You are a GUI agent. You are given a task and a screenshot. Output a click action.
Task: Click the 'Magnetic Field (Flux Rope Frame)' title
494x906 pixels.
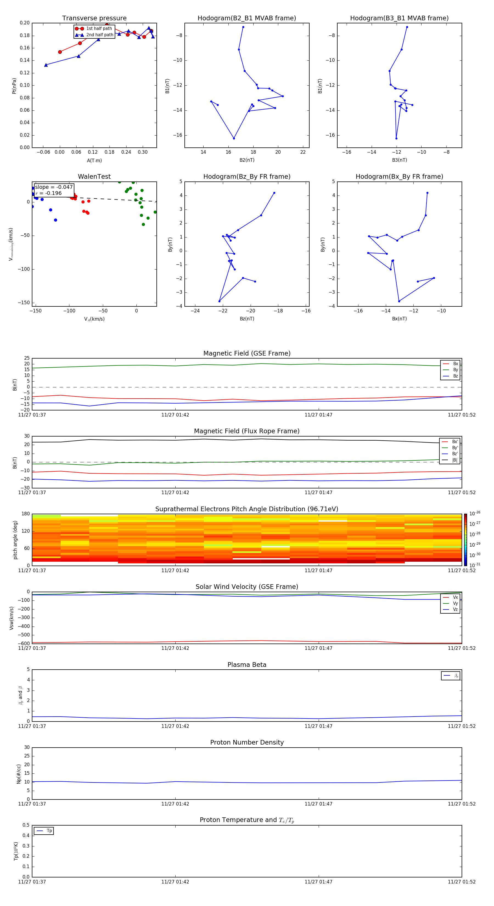[x=247, y=431]
